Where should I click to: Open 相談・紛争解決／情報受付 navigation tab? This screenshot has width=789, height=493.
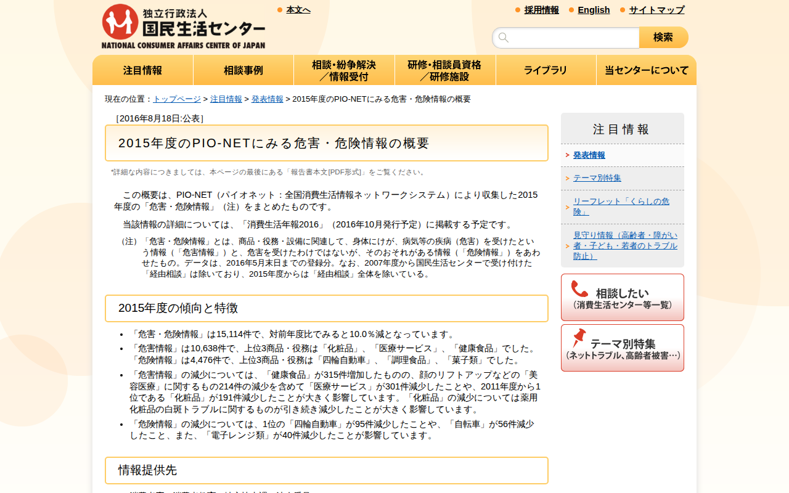(x=344, y=70)
